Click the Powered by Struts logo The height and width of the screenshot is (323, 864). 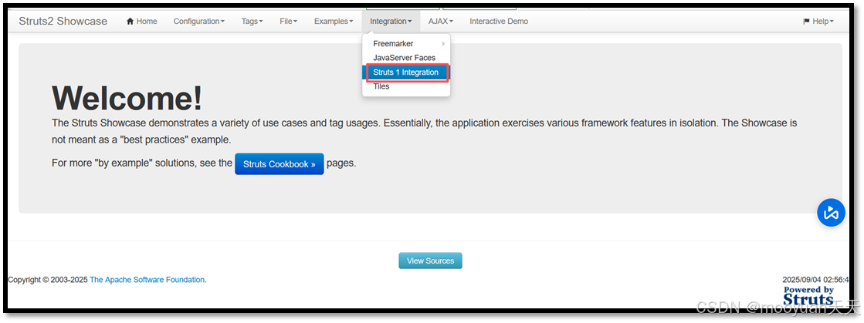point(808,295)
